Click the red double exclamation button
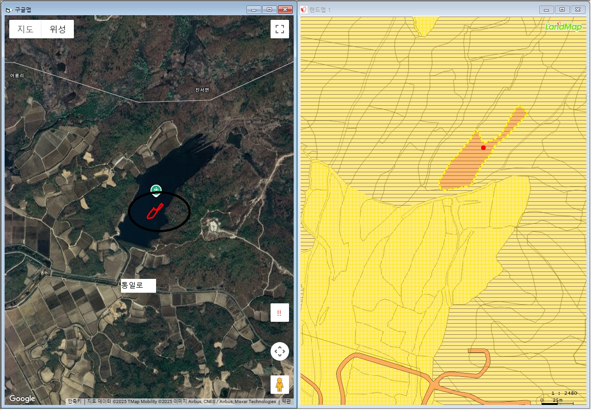 (x=279, y=313)
